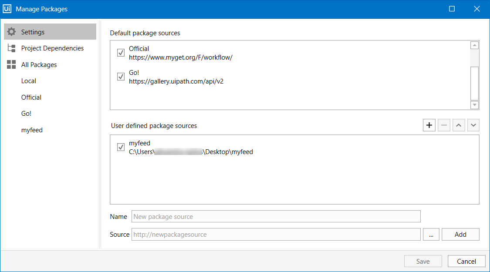Save the package settings
490x272 pixels.
coord(423,261)
